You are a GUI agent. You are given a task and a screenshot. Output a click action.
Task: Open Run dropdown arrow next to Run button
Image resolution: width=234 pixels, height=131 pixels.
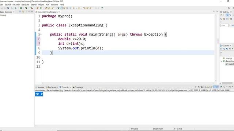[23, 8]
